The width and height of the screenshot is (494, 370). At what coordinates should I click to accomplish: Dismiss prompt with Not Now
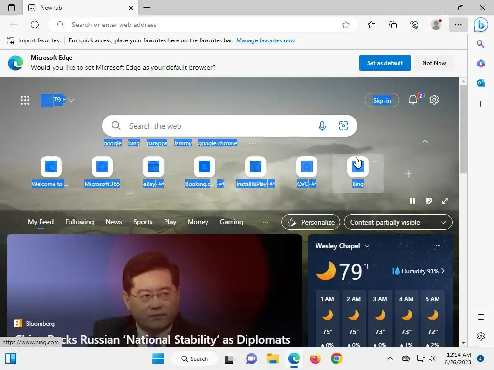pyautogui.click(x=434, y=63)
